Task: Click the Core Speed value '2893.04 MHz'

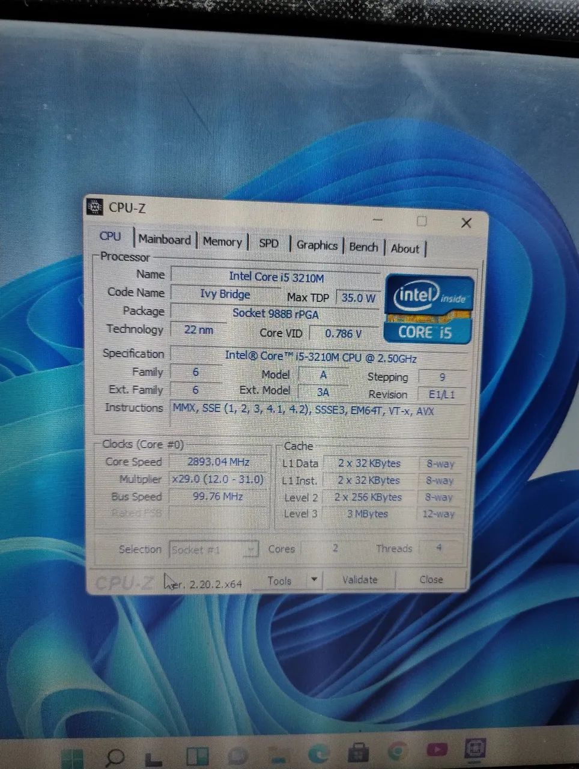Action: (219, 462)
